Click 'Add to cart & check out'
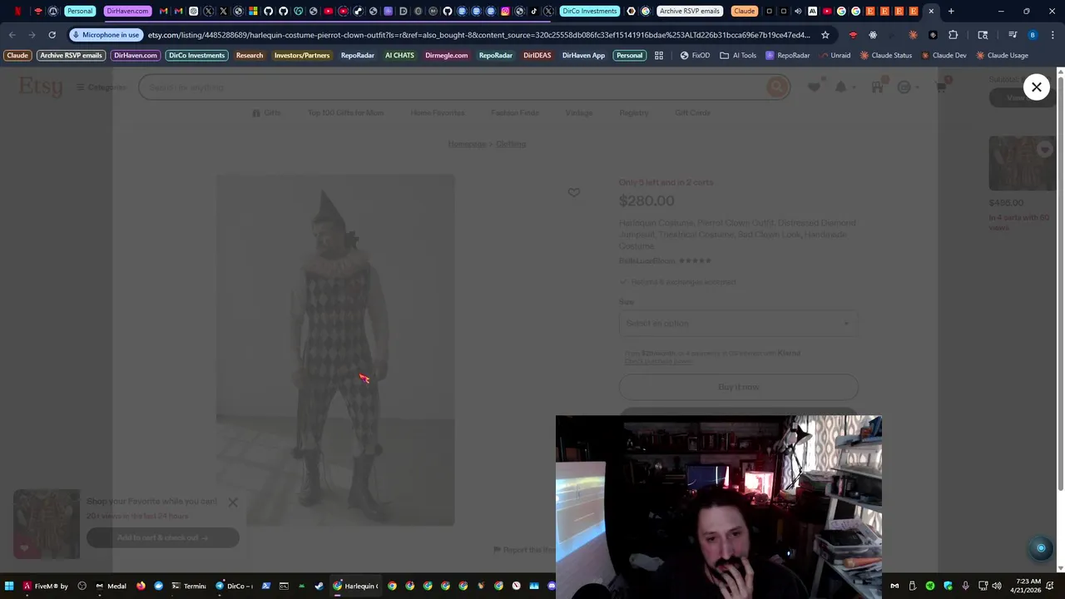This screenshot has width=1065, height=599. 163,537
